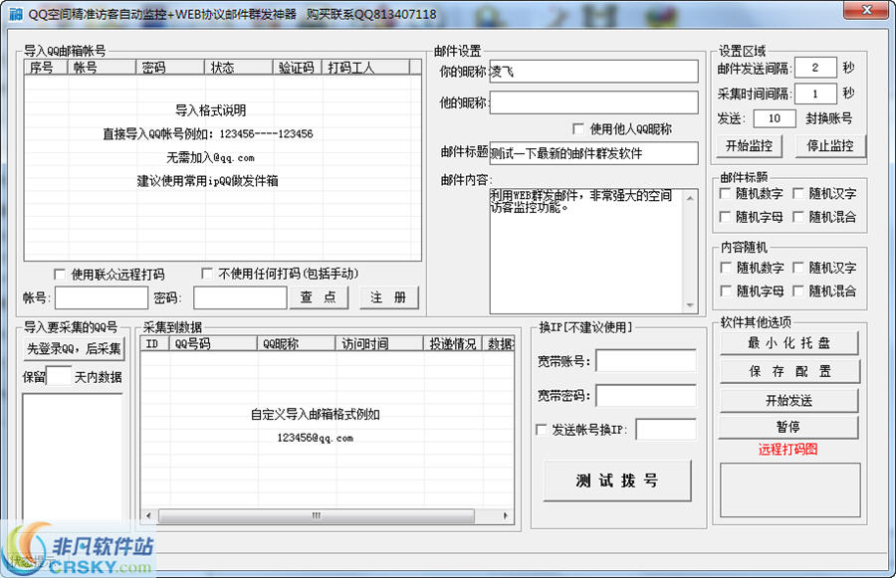Viewport: 896px width, 578px height.
Task: Click the 宽带密码 input field
Action: pos(646,396)
